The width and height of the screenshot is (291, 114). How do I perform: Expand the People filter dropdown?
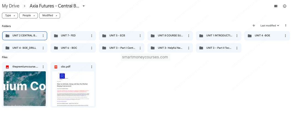[28, 15]
